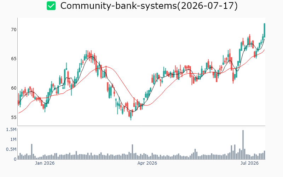Screen dimensions: 283x177
Task: Click the lowest candlestick wick below 55
Action: 131,119
